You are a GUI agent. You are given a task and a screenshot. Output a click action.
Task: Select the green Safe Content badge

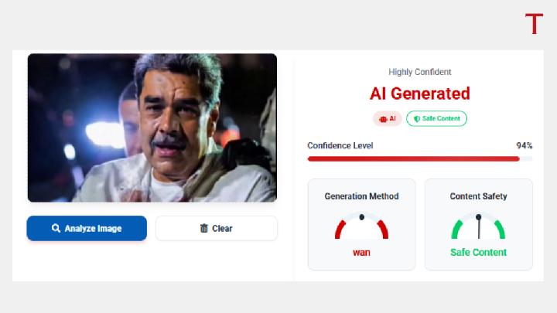(437, 119)
